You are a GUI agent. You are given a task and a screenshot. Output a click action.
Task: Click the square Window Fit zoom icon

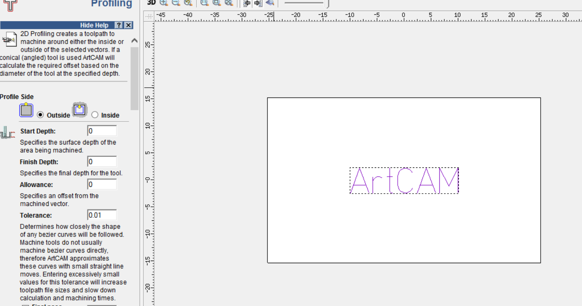coord(216,3)
